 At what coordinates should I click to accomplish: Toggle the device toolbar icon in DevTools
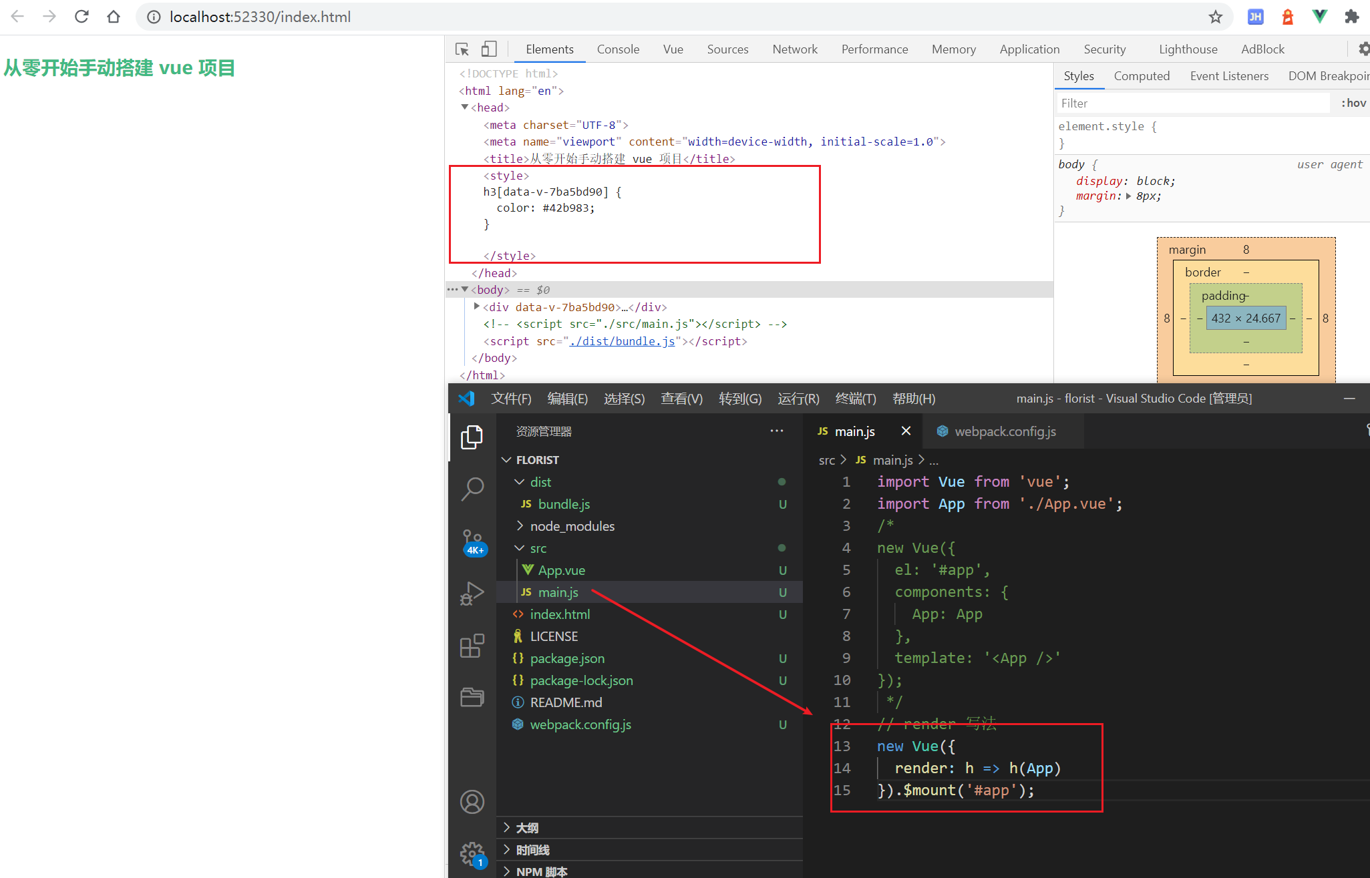point(489,49)
